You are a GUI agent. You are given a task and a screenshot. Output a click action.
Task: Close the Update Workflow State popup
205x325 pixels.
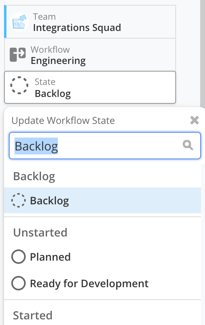coord(195,120)
